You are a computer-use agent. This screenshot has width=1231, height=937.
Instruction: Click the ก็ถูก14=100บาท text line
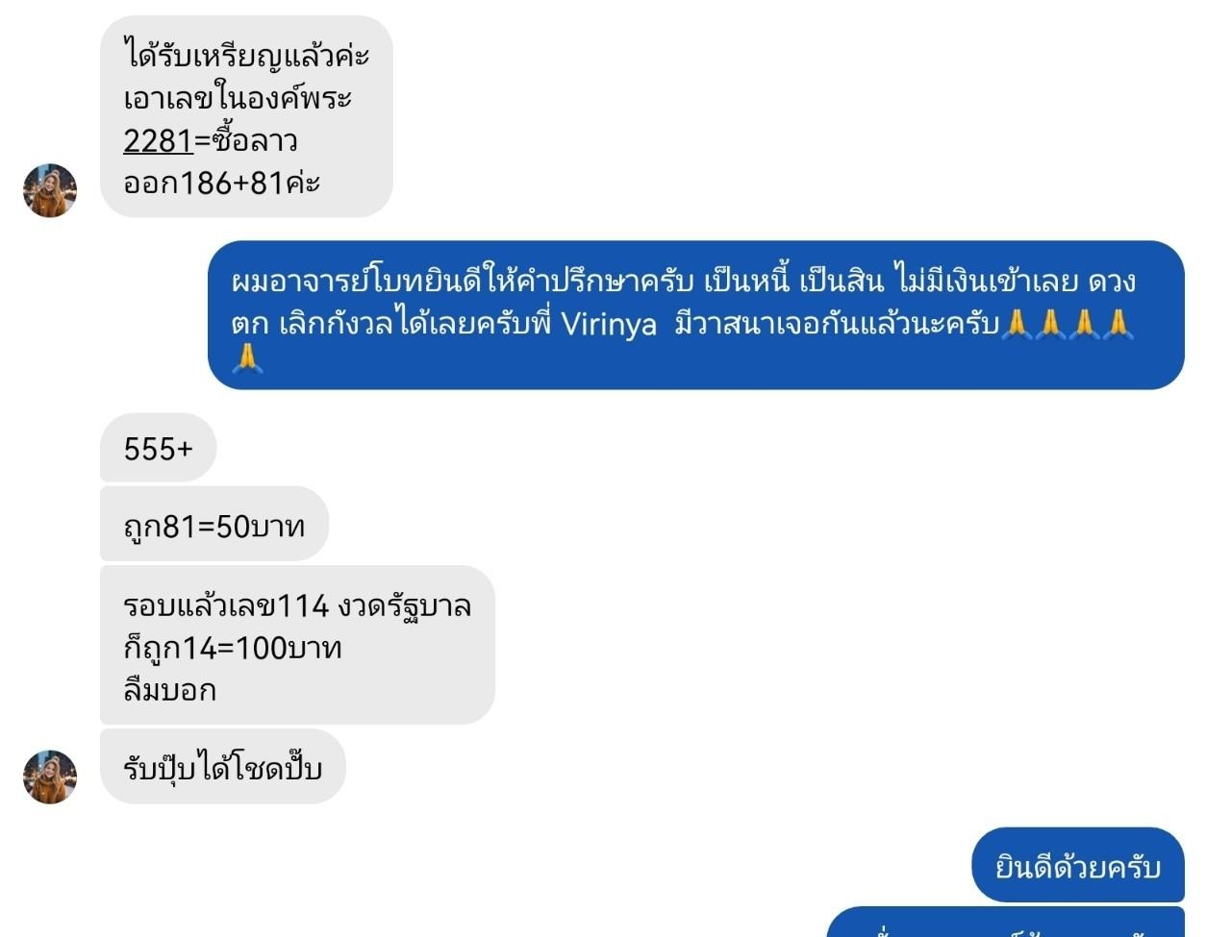click(233, 649)
